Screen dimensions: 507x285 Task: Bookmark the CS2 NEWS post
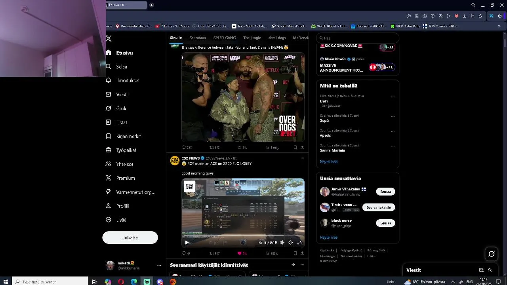[x=295, y=253]
